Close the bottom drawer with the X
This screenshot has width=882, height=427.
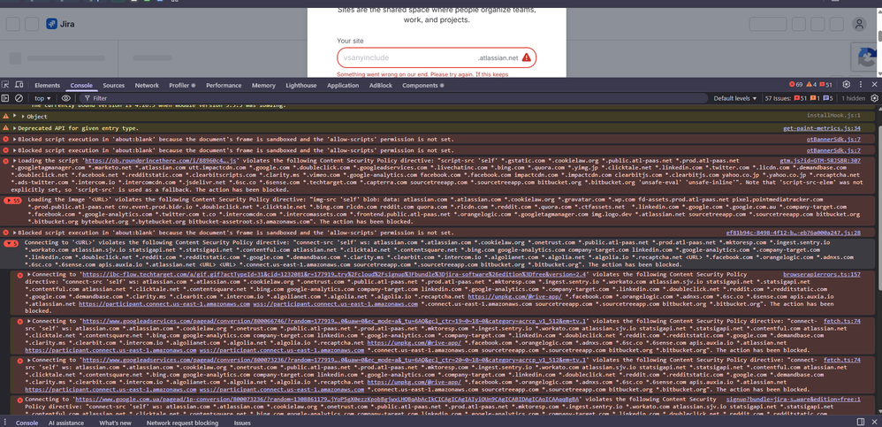point(875,422)
